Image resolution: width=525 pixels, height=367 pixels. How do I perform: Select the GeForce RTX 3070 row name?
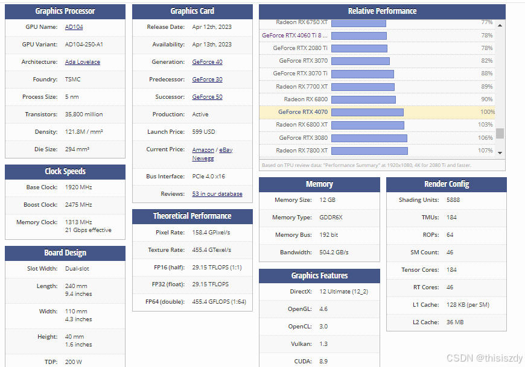pos(303,60)
